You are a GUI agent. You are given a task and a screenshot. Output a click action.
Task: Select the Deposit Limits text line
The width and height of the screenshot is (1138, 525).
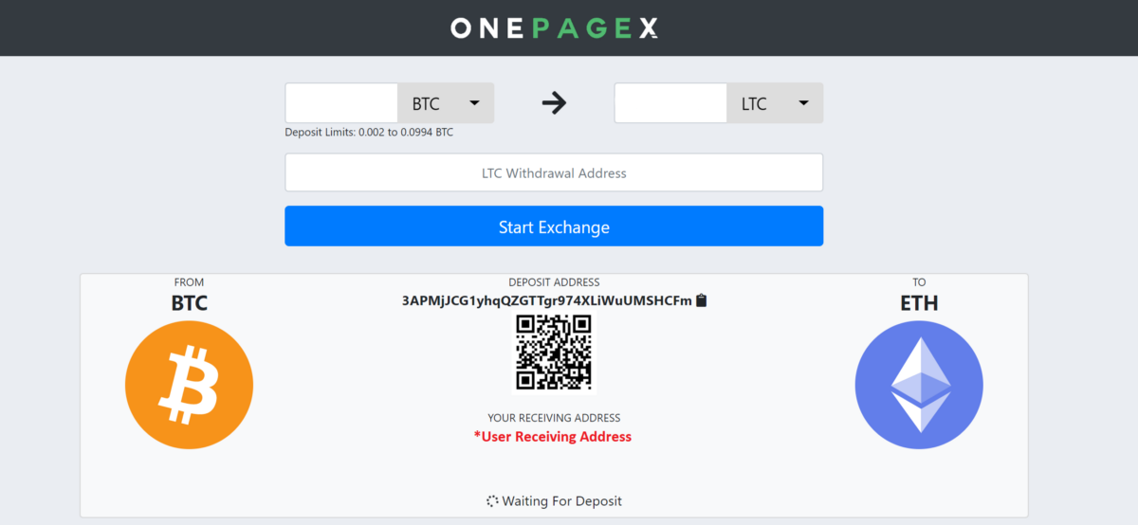369,133
